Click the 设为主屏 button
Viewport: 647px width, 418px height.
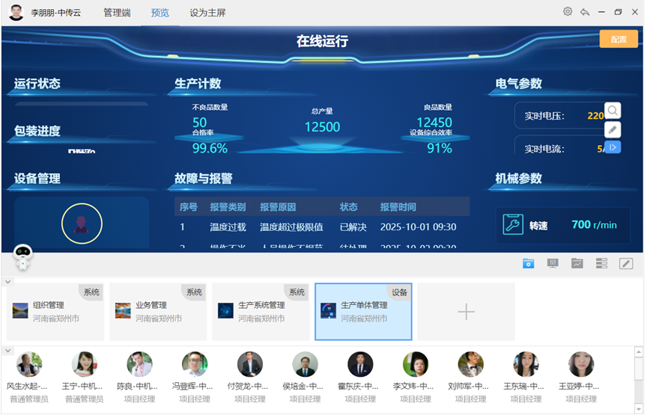(207, 13)
